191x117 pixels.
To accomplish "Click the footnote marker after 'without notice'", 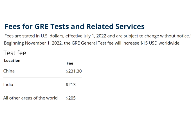I will pyautogui.click(x=190, y=35).
